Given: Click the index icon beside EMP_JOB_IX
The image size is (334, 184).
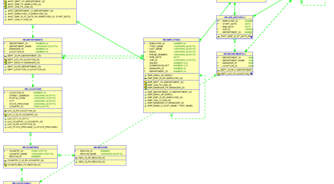Looking at the screenshot, I should (x=145, y=100).
